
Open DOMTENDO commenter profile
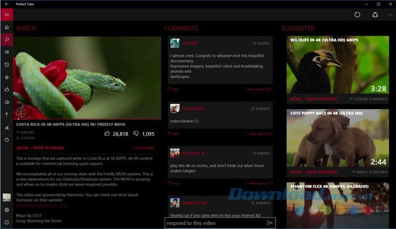point(193,109)
